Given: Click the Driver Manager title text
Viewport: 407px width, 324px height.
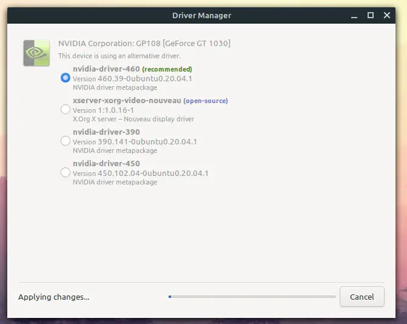Looking at the screenshot, I should (x=202, y=16).
